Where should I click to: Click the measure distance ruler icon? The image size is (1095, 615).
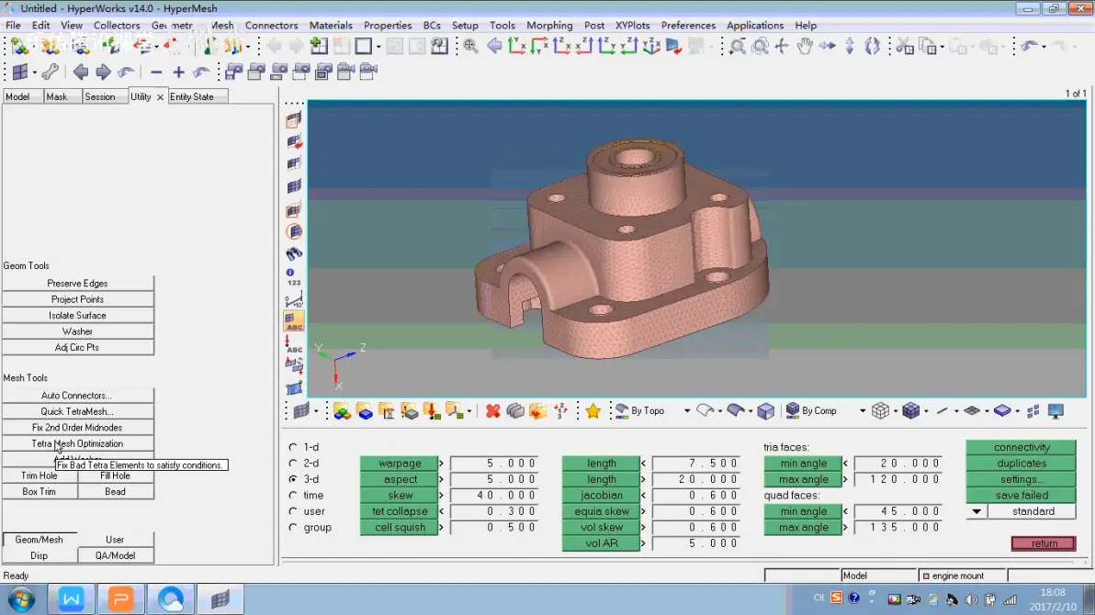[294, 301]
